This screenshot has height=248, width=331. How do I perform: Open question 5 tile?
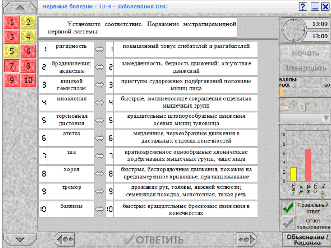12,51
